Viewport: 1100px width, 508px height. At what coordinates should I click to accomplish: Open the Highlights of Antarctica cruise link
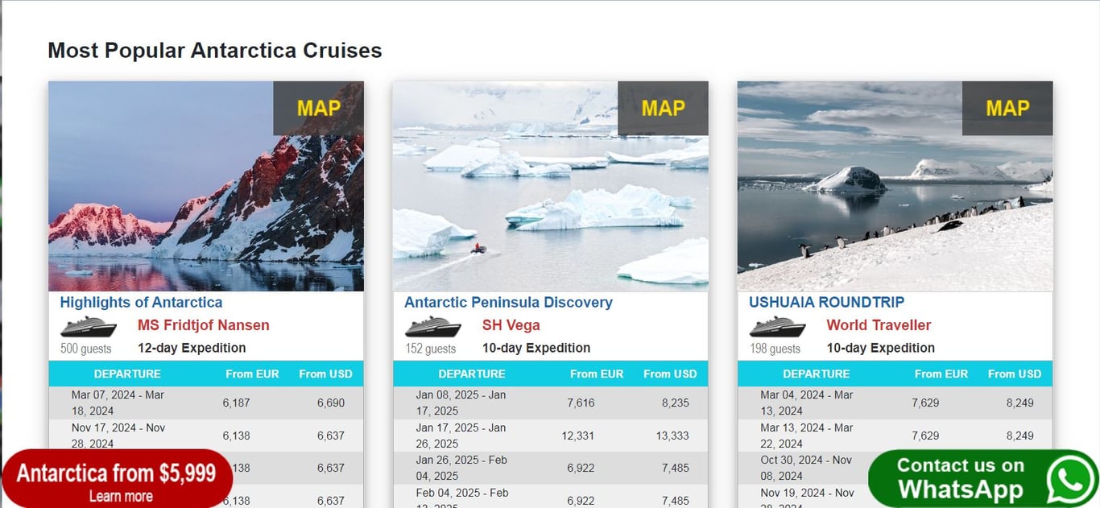point(141,303)
